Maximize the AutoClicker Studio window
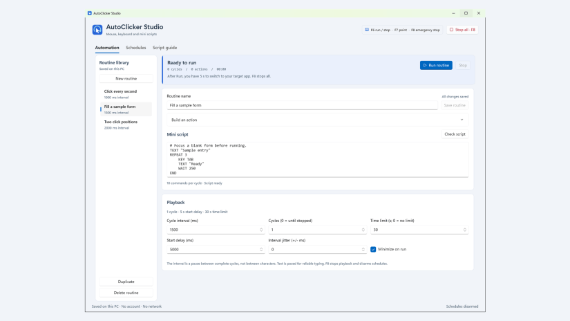The image size is (570, 321). coord(466,13)
